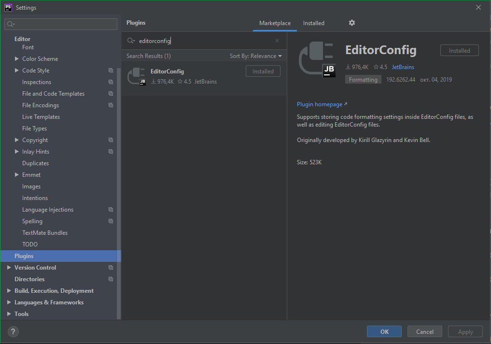
Task: Click the project-level icon next to Directories
Action: pyautogui.click(x=111, y=279)
